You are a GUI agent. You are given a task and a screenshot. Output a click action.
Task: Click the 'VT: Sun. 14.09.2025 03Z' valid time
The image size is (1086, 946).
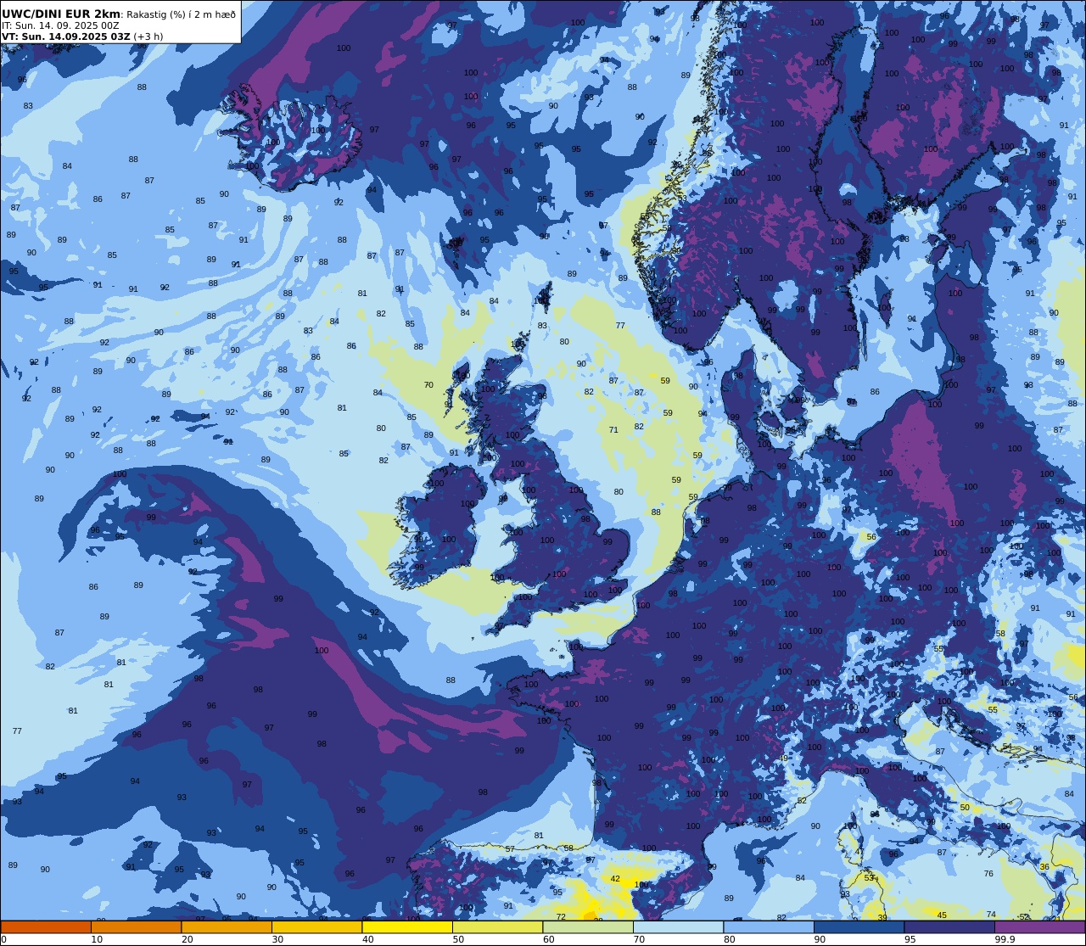65,36
